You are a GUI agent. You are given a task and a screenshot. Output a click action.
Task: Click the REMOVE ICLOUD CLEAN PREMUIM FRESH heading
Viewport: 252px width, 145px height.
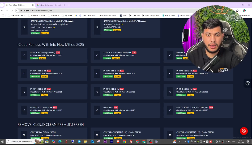(51, 124)
